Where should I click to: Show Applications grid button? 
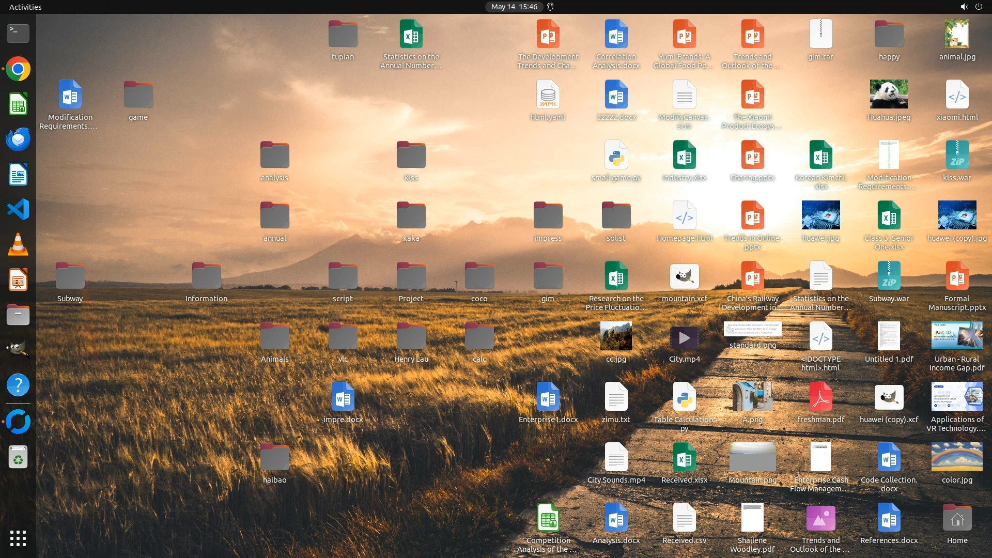pos(18,538)
